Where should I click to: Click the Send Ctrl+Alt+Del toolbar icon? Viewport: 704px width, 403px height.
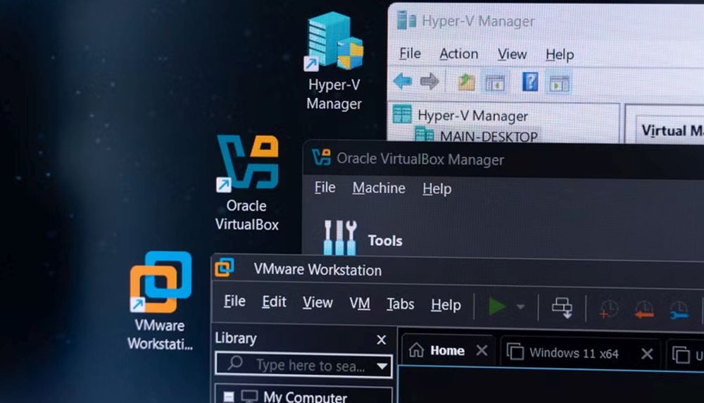(562, 307)
